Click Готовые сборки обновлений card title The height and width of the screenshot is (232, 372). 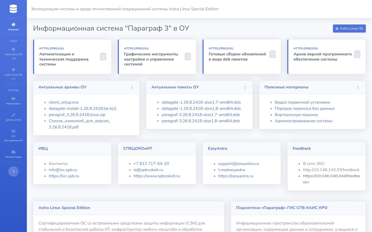tap(237, 57)
